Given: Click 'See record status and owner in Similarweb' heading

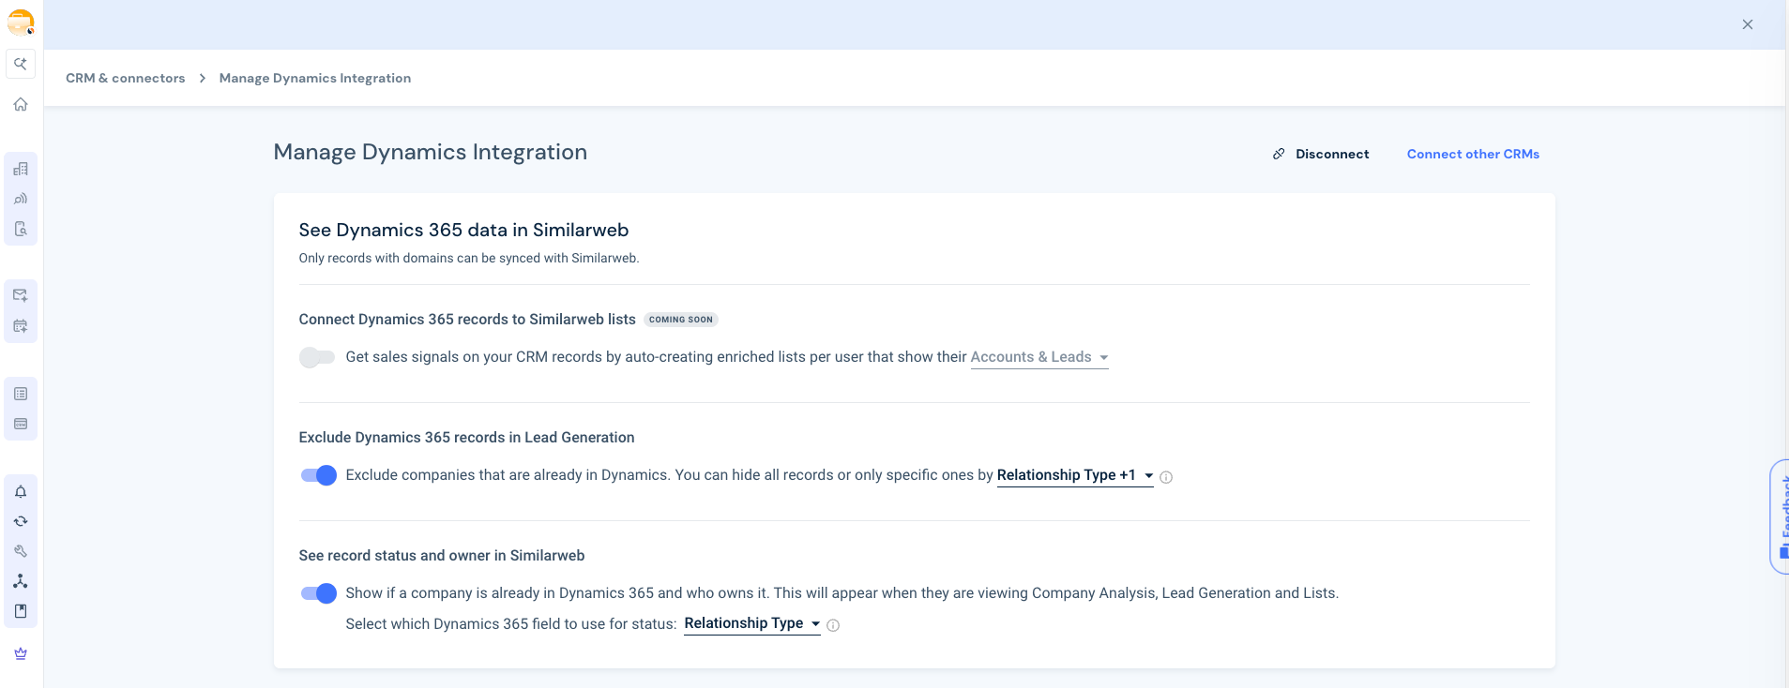Looking at the screenshot, I should point(442,556).
